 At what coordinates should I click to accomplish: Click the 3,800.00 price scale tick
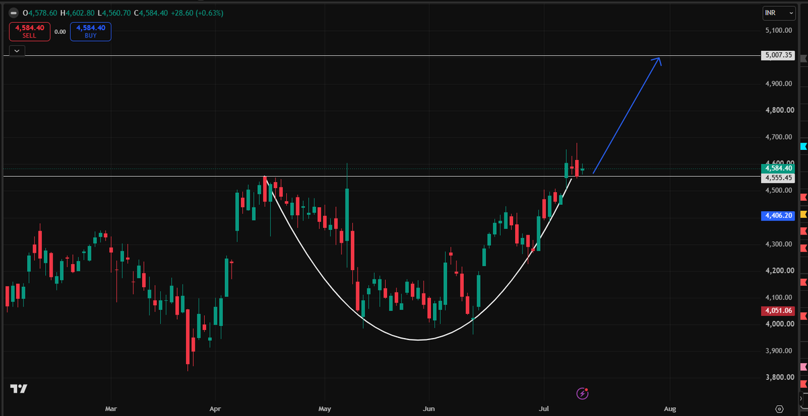pos(778,378)
